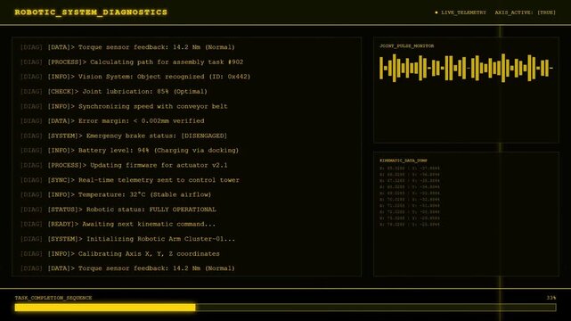Select the log line about assembly task #902
The width and height of the screenshot is (571, 321).
132,62
